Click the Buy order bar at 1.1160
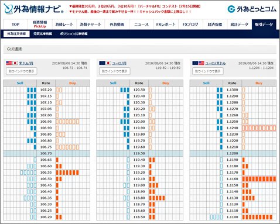Image resolution: width=280 pixels, height=224 pixels. pyautogui.click(x=259, y=179)
